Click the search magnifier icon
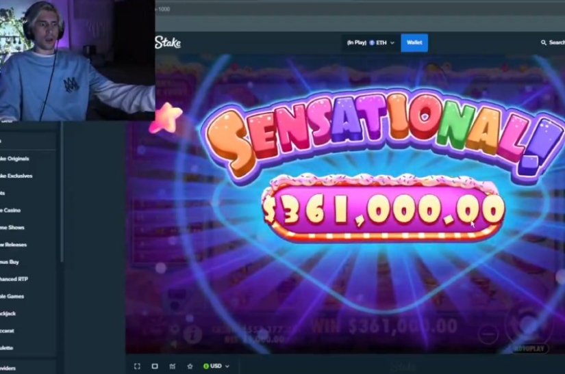The width and height of the screenshot is (565, 374). [x=544, y=42]
